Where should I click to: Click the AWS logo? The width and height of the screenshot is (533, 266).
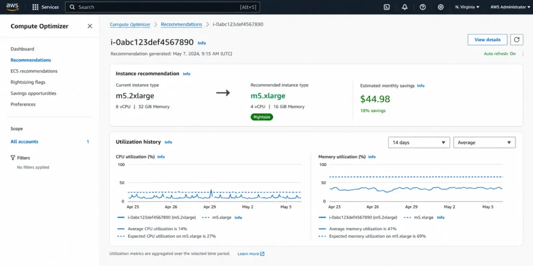click(12, 7)
